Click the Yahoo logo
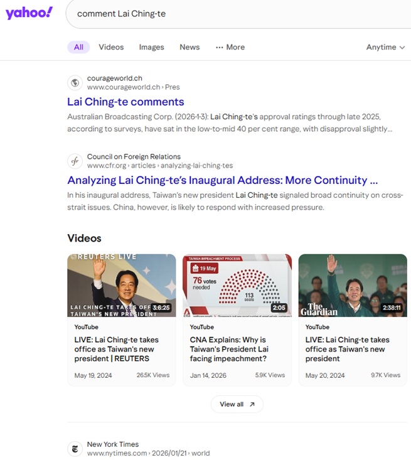 click(29, 13)
